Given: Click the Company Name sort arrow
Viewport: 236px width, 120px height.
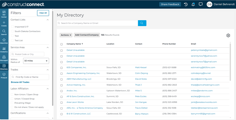Looking at the screenshot, I should (x=82, y=44).
